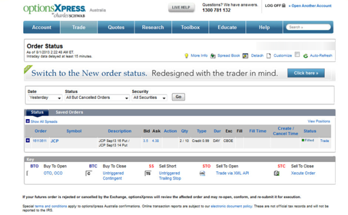This screenshot has height=215, width=348.
Task: Open the Quotes menu
Action: 116,27
